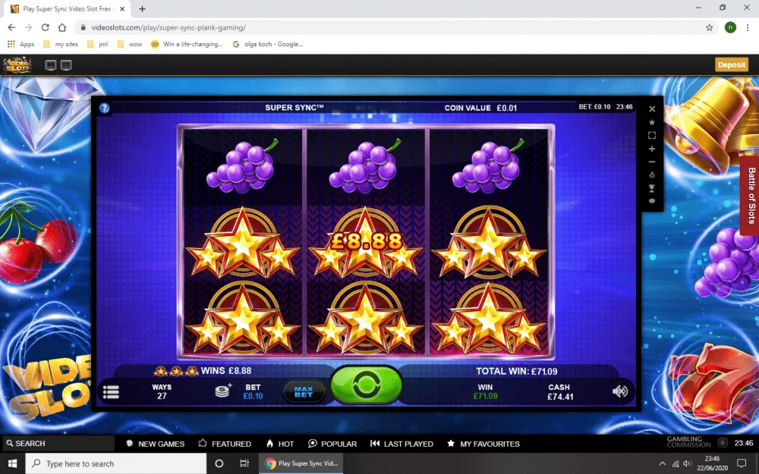Reload the browser page

coord(45,27)
